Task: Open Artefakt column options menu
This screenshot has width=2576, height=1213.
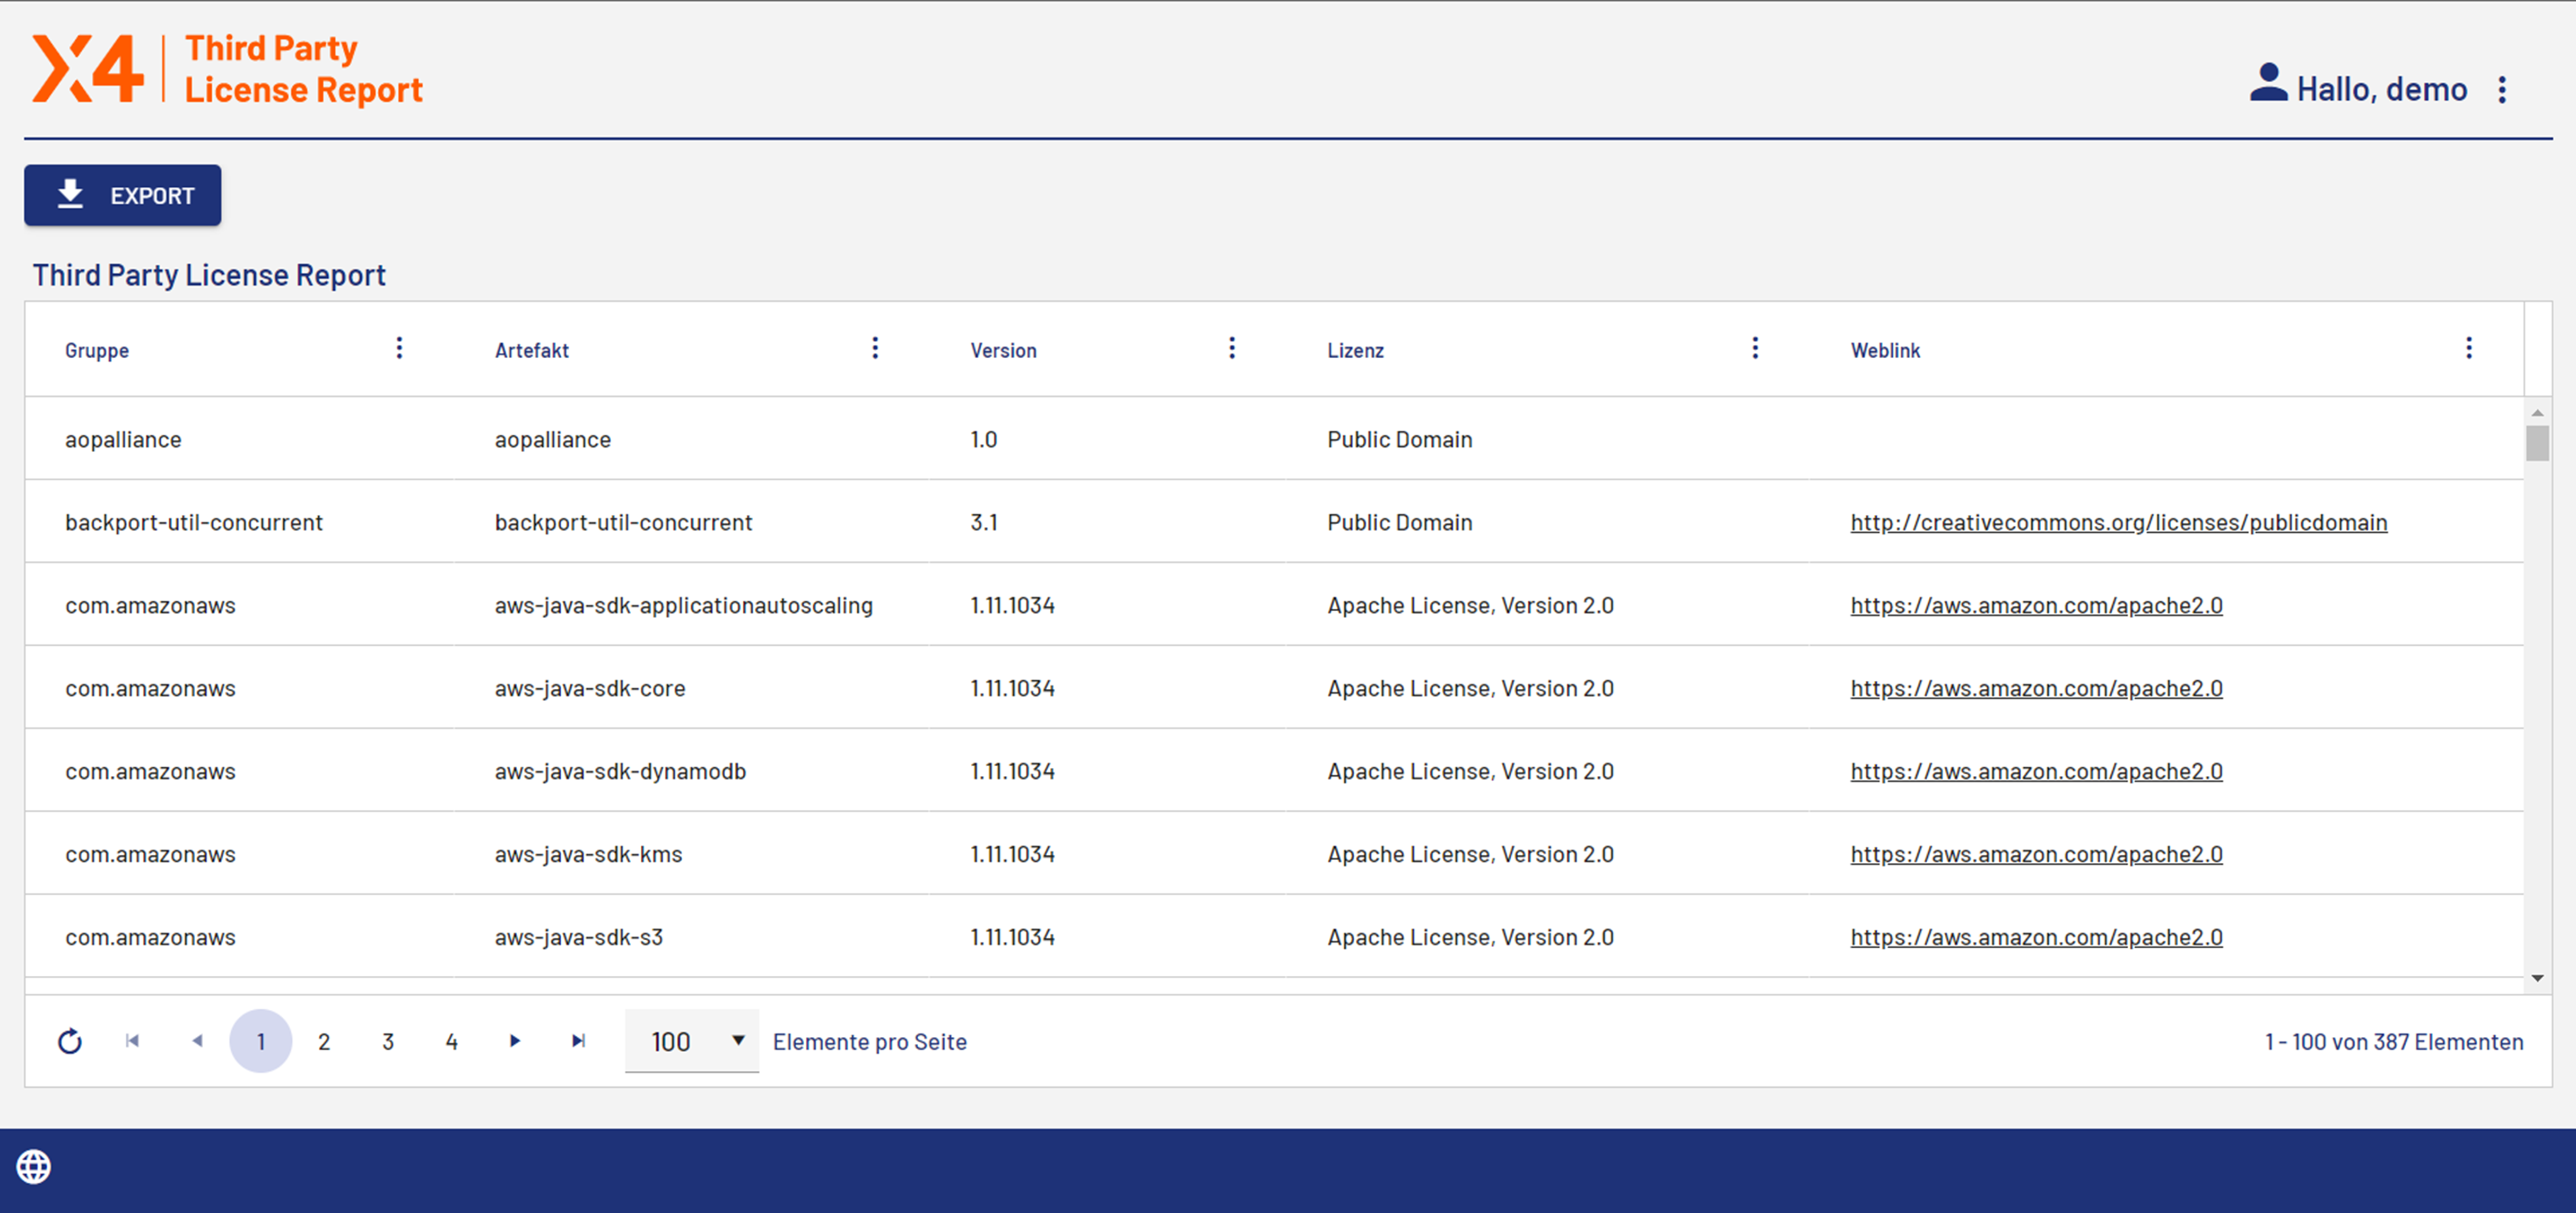Action: 875,348
